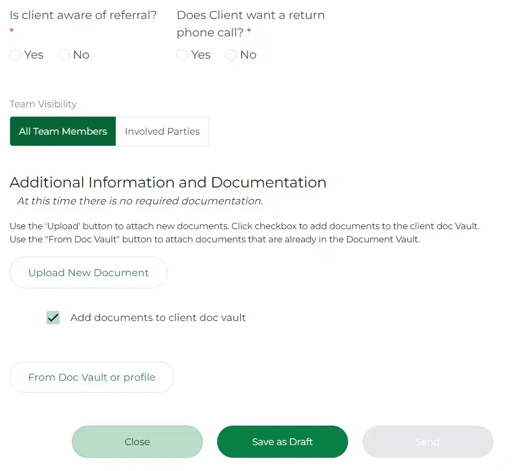This screenshot has height=471, width=514.
Task: Click the 'Is client aware of referral?' question
Action: point(83,15)
